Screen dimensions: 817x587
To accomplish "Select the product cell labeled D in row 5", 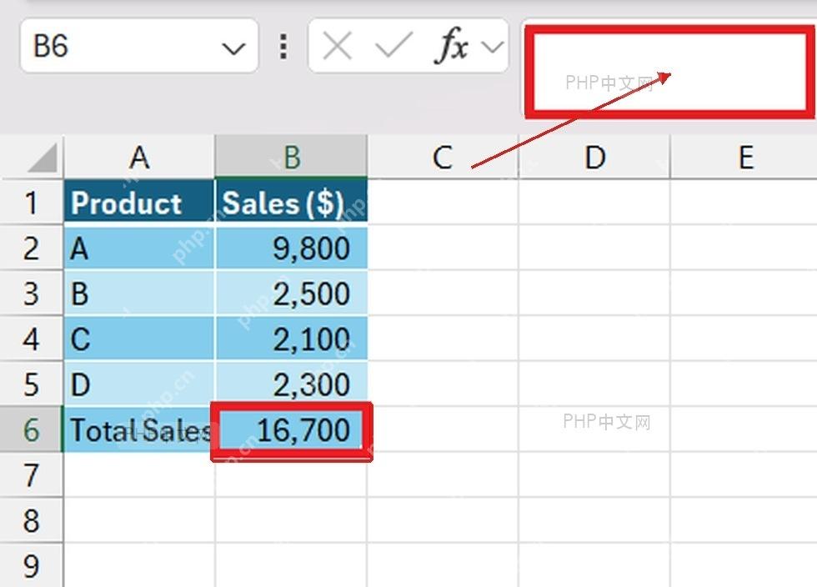I will tap(139, 384).
